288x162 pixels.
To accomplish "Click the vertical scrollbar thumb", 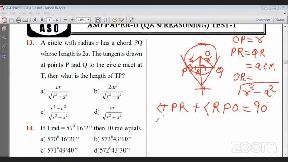I will pos(285,62).
